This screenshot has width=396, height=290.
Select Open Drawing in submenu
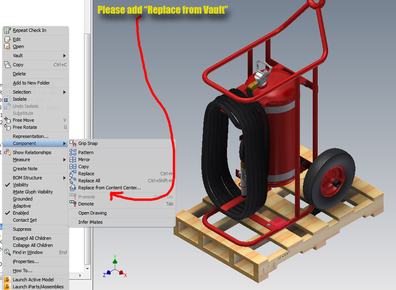pos(121,213)
